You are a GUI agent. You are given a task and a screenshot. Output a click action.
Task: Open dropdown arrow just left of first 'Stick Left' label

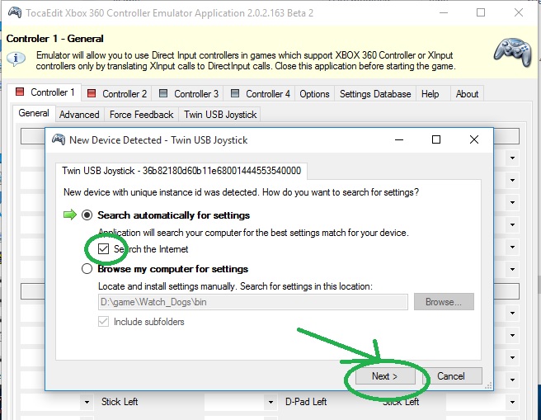[87, 402]
